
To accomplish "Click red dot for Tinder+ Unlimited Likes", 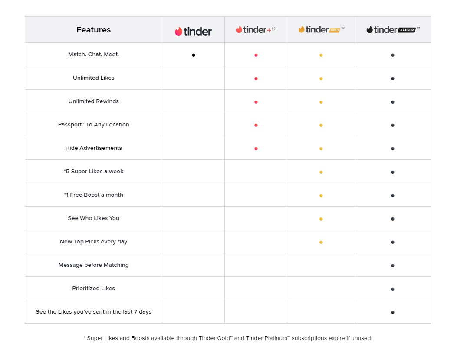I will 256,78.
